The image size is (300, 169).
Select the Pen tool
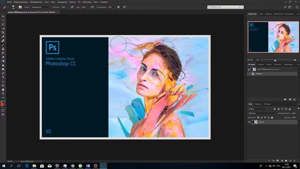[x=3, y=73]
